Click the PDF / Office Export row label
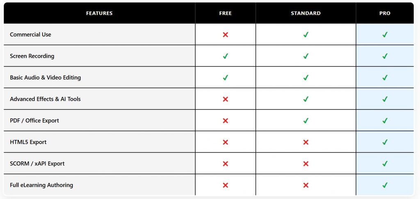Image resolution: width=420 pixels, height=199 pixels. click(34, 121)
